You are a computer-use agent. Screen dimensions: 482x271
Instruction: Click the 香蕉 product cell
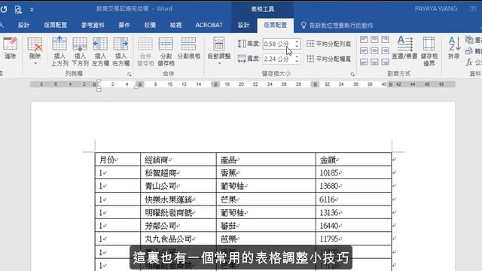(x=266, y=173)
